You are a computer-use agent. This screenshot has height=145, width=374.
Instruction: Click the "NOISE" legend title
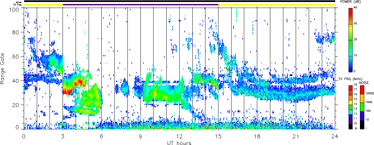point(364,82)
